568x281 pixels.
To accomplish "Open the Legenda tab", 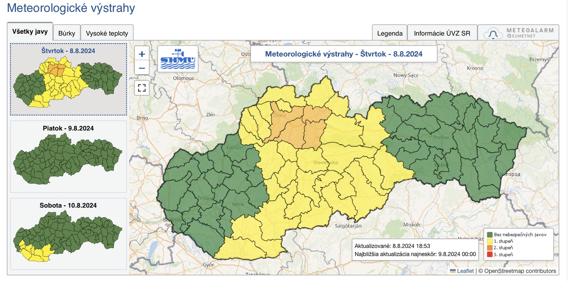I will 390,33.
